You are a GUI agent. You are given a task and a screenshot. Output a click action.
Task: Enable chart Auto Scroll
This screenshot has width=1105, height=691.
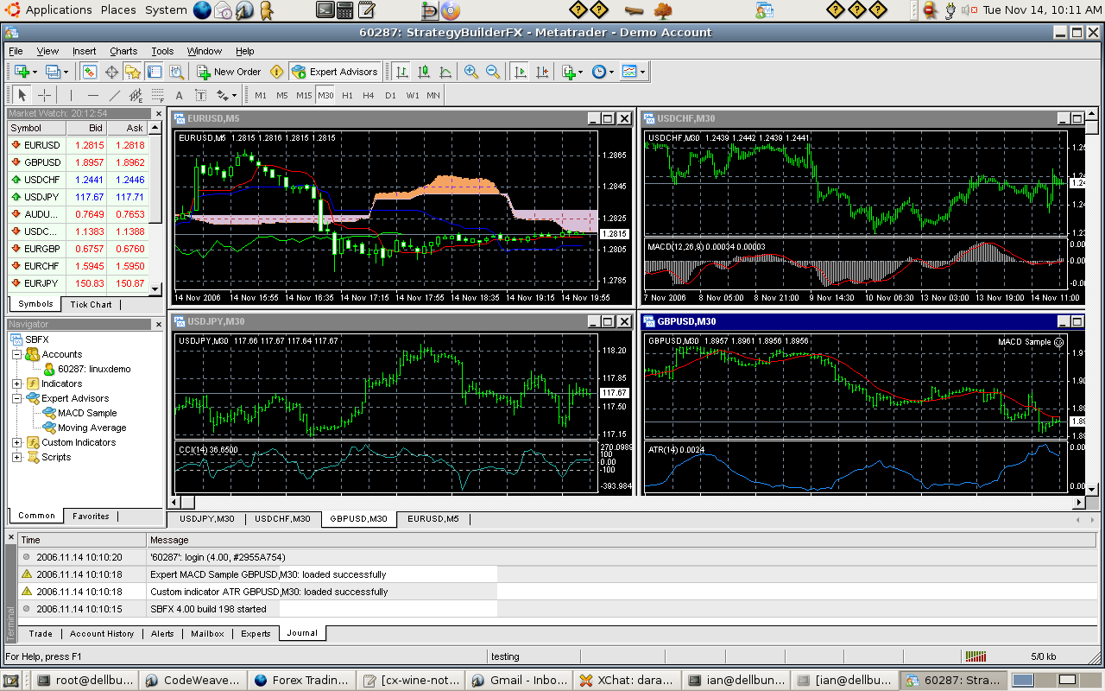pos(520,72)
